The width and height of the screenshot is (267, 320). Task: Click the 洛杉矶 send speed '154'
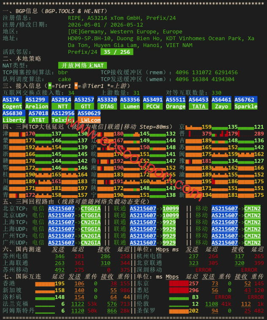79,297
